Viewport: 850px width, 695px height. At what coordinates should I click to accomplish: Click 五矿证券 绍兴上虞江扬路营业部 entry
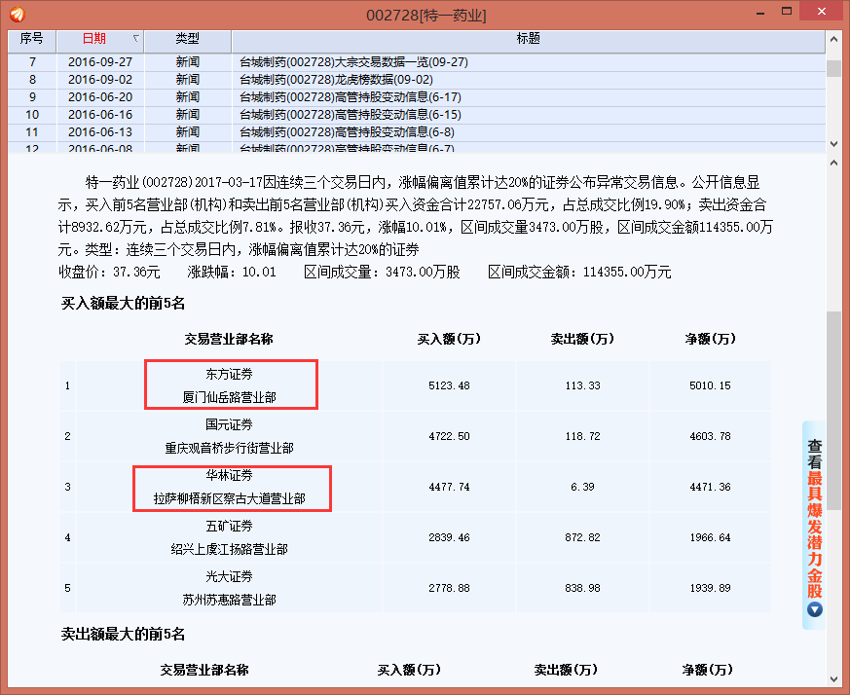click(230, 537)
